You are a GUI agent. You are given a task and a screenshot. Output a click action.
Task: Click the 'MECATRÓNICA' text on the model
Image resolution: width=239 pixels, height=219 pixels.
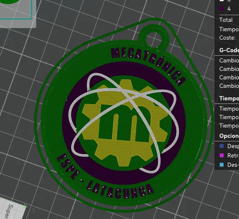pos(149,66)
